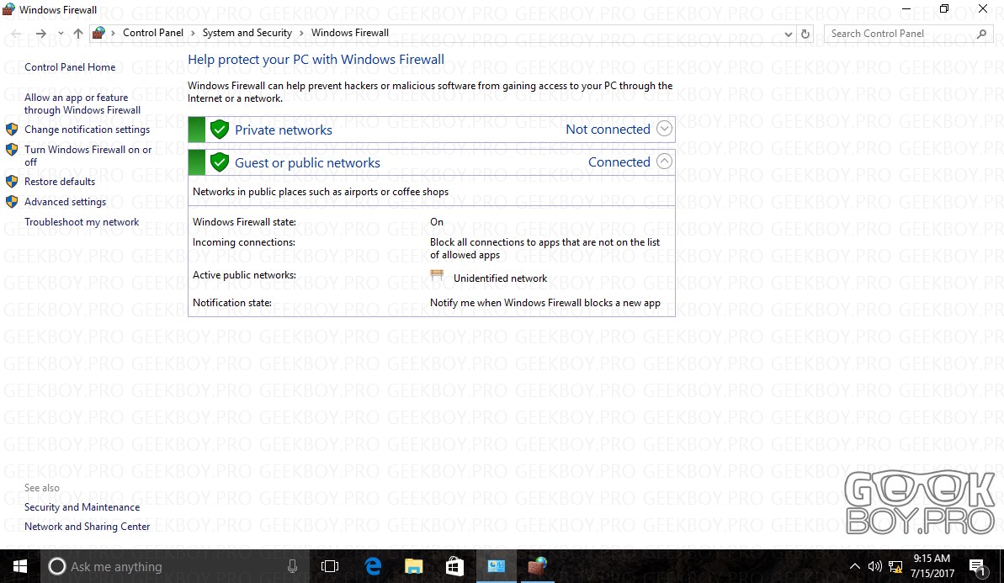Close the Windows Firewall window
Screen dimensions: 1004x583
click(x=983, y=9)
